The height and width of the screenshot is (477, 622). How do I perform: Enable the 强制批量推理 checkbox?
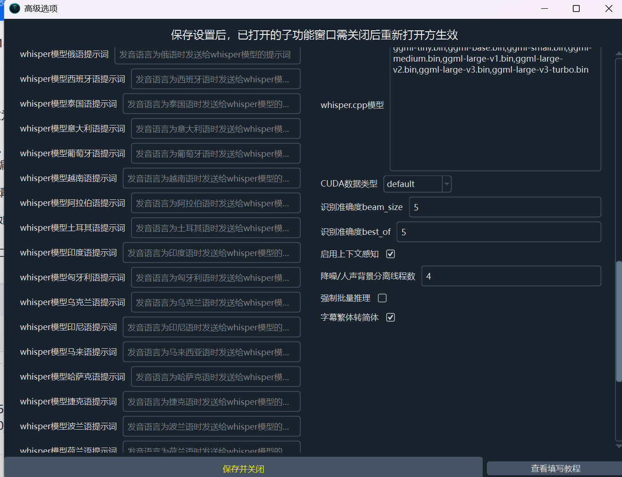[x=382, y=298]
